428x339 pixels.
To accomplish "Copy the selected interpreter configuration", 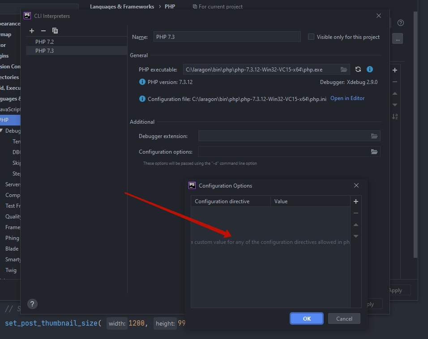I will pos(55,31).
